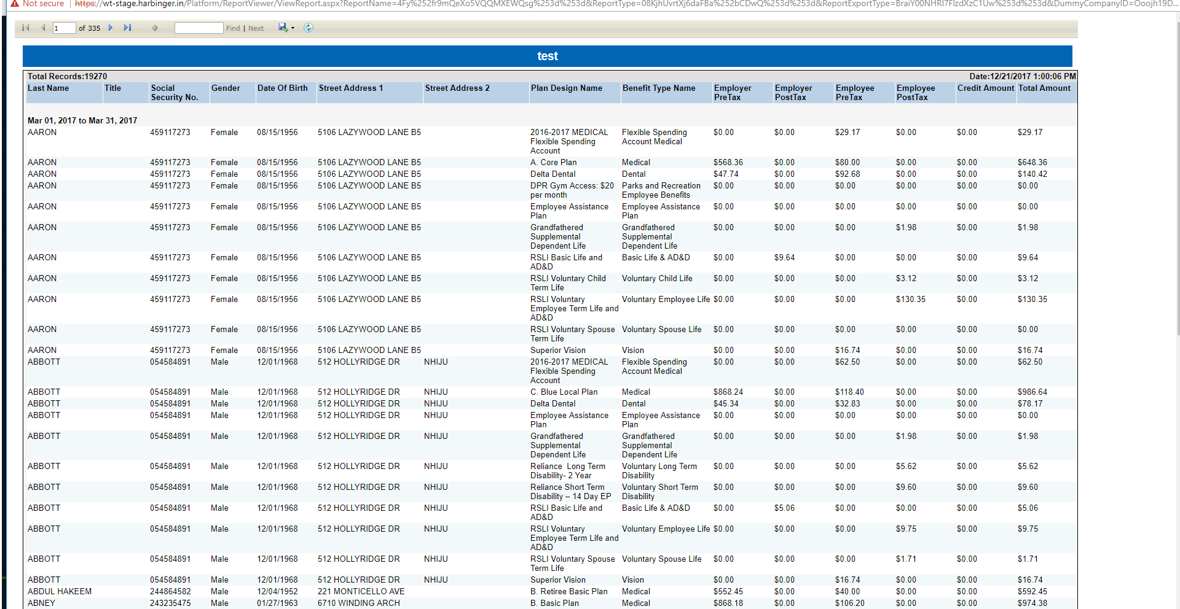Click the $118.40 employee pretax value
Screen dimensions: 1180x609
coord(849,392)
